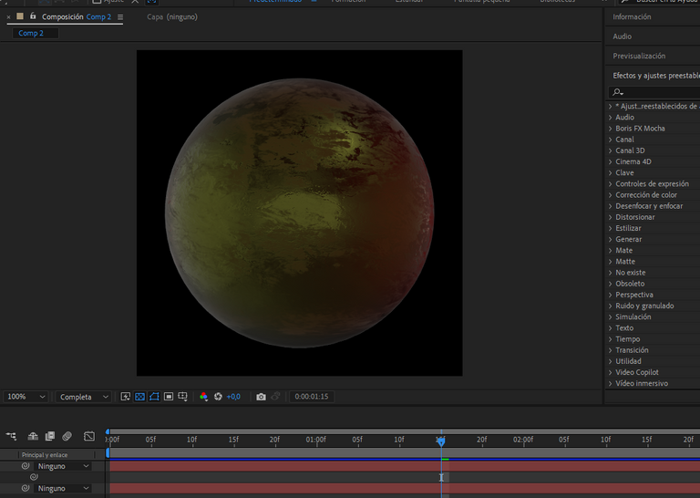
Task: Expand the Canal effects category
Action: click(611, 140)
